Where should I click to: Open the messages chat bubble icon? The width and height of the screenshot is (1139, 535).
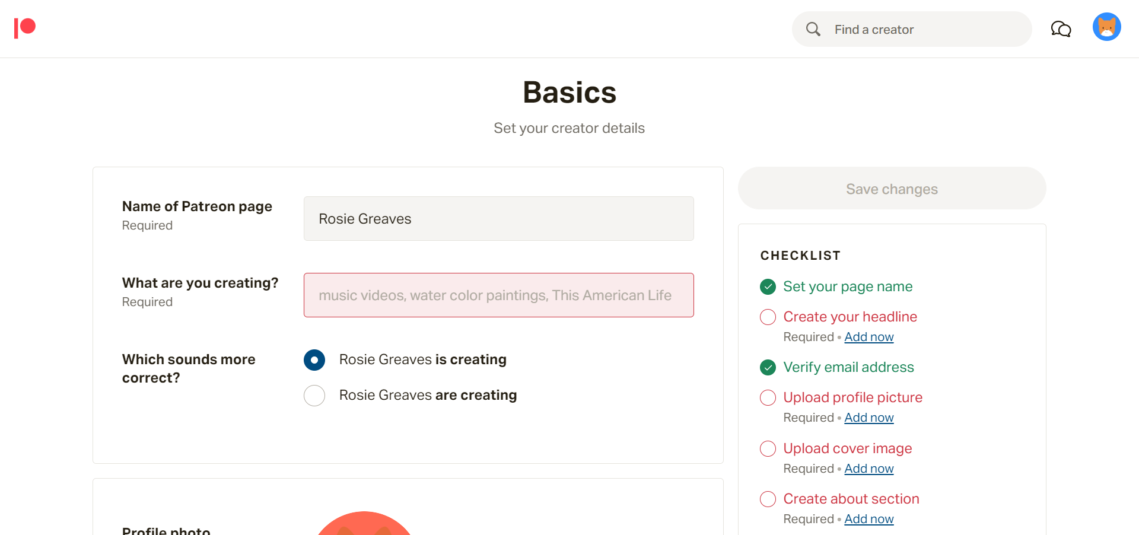coord(1061,29)
